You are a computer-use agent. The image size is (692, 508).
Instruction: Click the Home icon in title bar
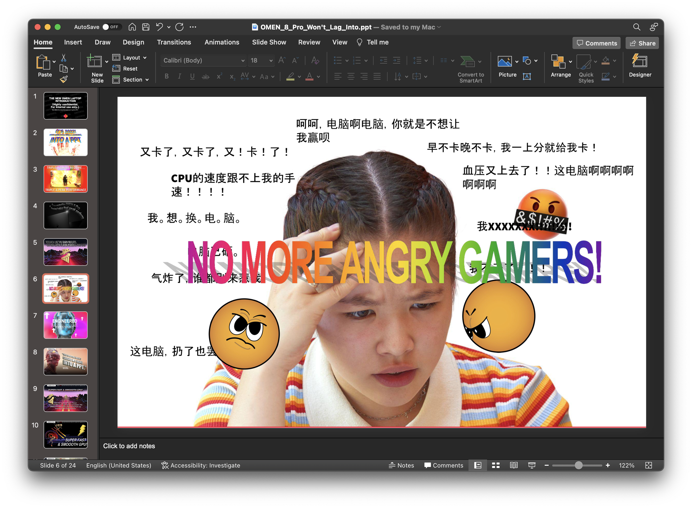click(132, 27)
